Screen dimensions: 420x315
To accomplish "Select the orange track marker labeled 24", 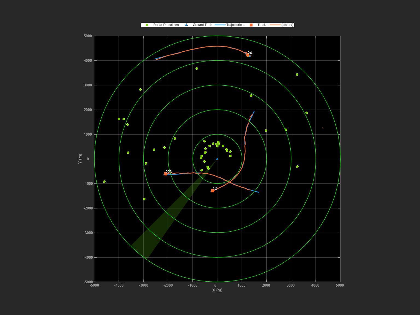I will [x=248, y=55].
